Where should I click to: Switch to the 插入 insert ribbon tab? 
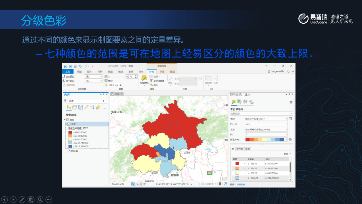[89, 72]
